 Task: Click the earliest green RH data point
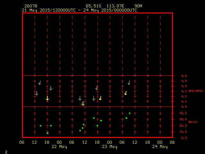pyautogui.click(x=41, y=126)
